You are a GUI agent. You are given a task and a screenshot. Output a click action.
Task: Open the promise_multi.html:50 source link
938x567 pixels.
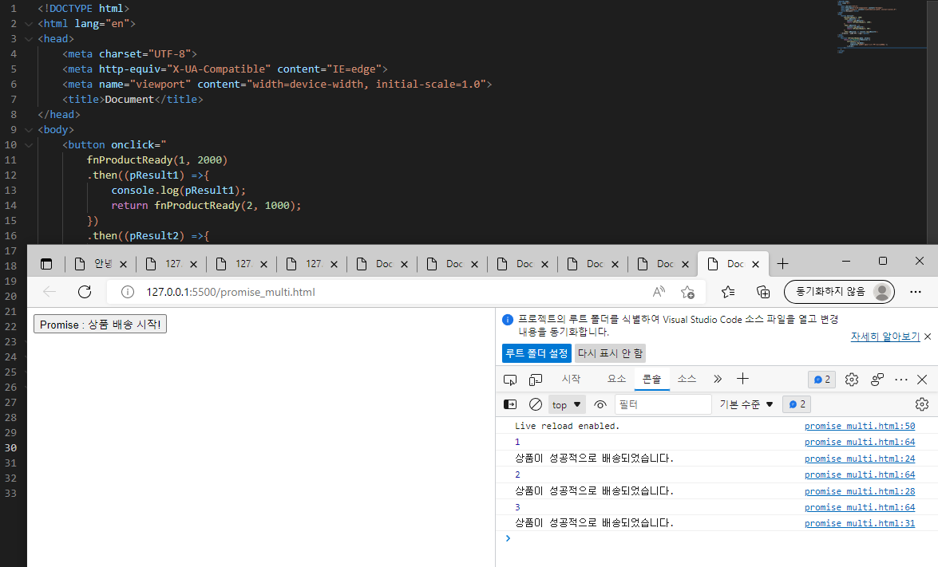860,426
